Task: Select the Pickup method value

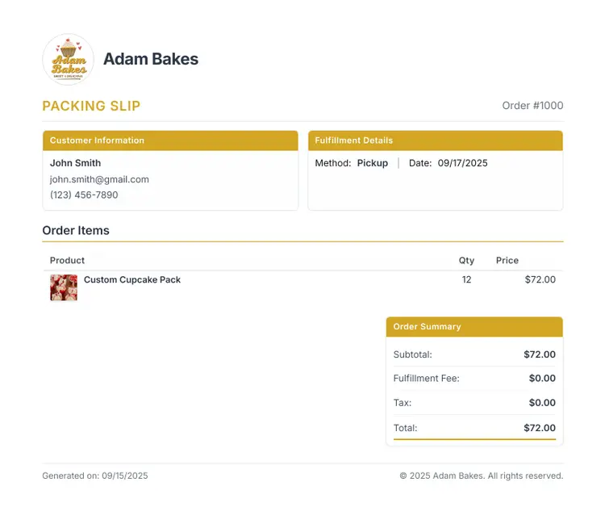Action: click(373, 163)
